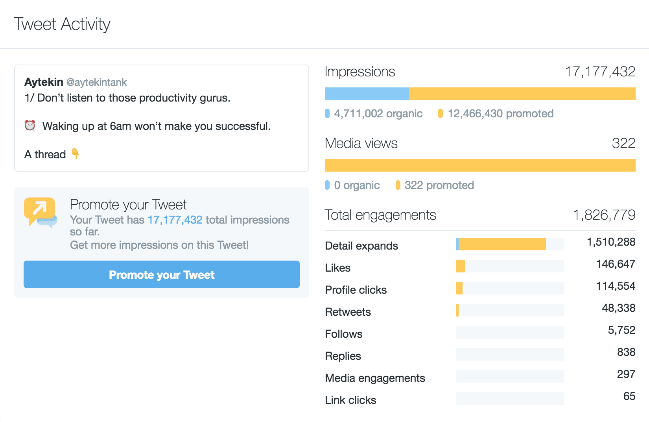
Task: Open the 17,177,432 total impressions link
Action: [x=175, y=220]
